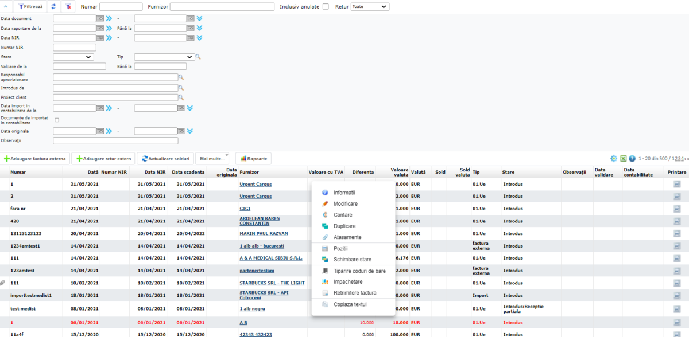Export the list using the Excel icon
This screenshot has width=689, height=337.
coord(623,159)
